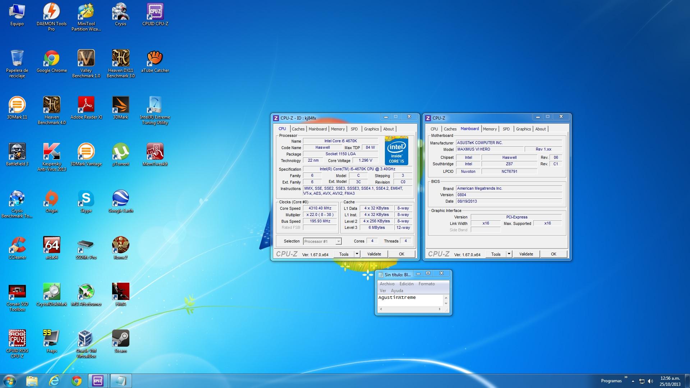
Task: Open Papelera de reciclaje
Action: (x=17, y=64)
